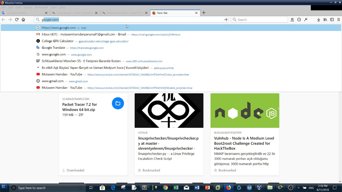Close the Google Translate tab
Image resolution: width=342 pixels, height=192 pixels.
46,13
